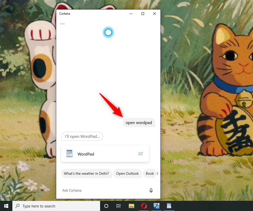253x211 pixels.
Task: Minimize the Cortana window
Action: point(131,14)
